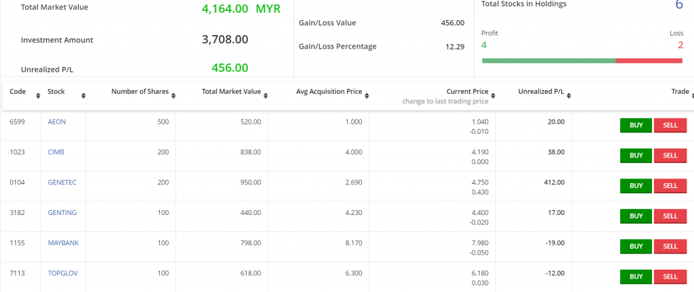Open the AEON stock link
This screenshot has width=694, height=292.
pos(57,122)
